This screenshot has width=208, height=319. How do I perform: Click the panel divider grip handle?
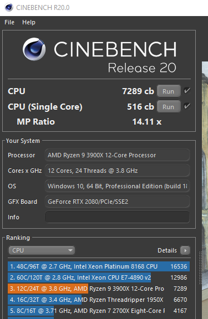[x=200, y=267]
